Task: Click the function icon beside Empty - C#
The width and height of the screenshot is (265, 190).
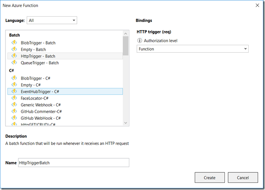Action: (14, 85)
